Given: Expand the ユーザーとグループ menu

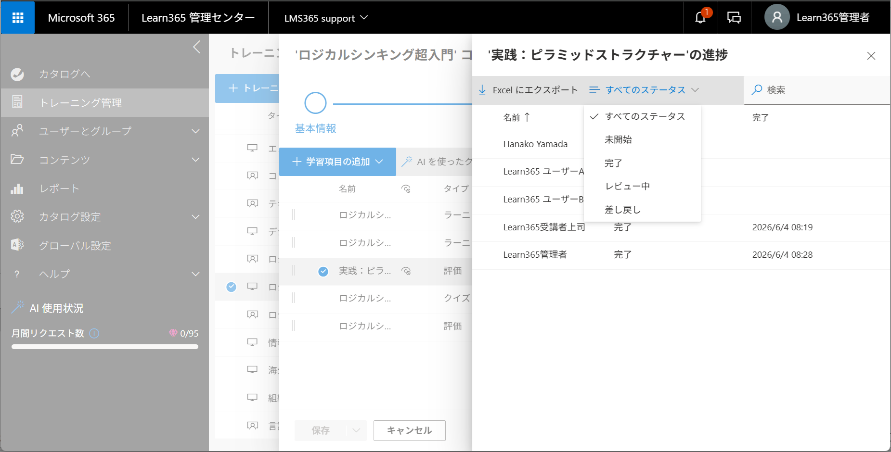Looking at the screenshot, I should [x=195, y=131].
